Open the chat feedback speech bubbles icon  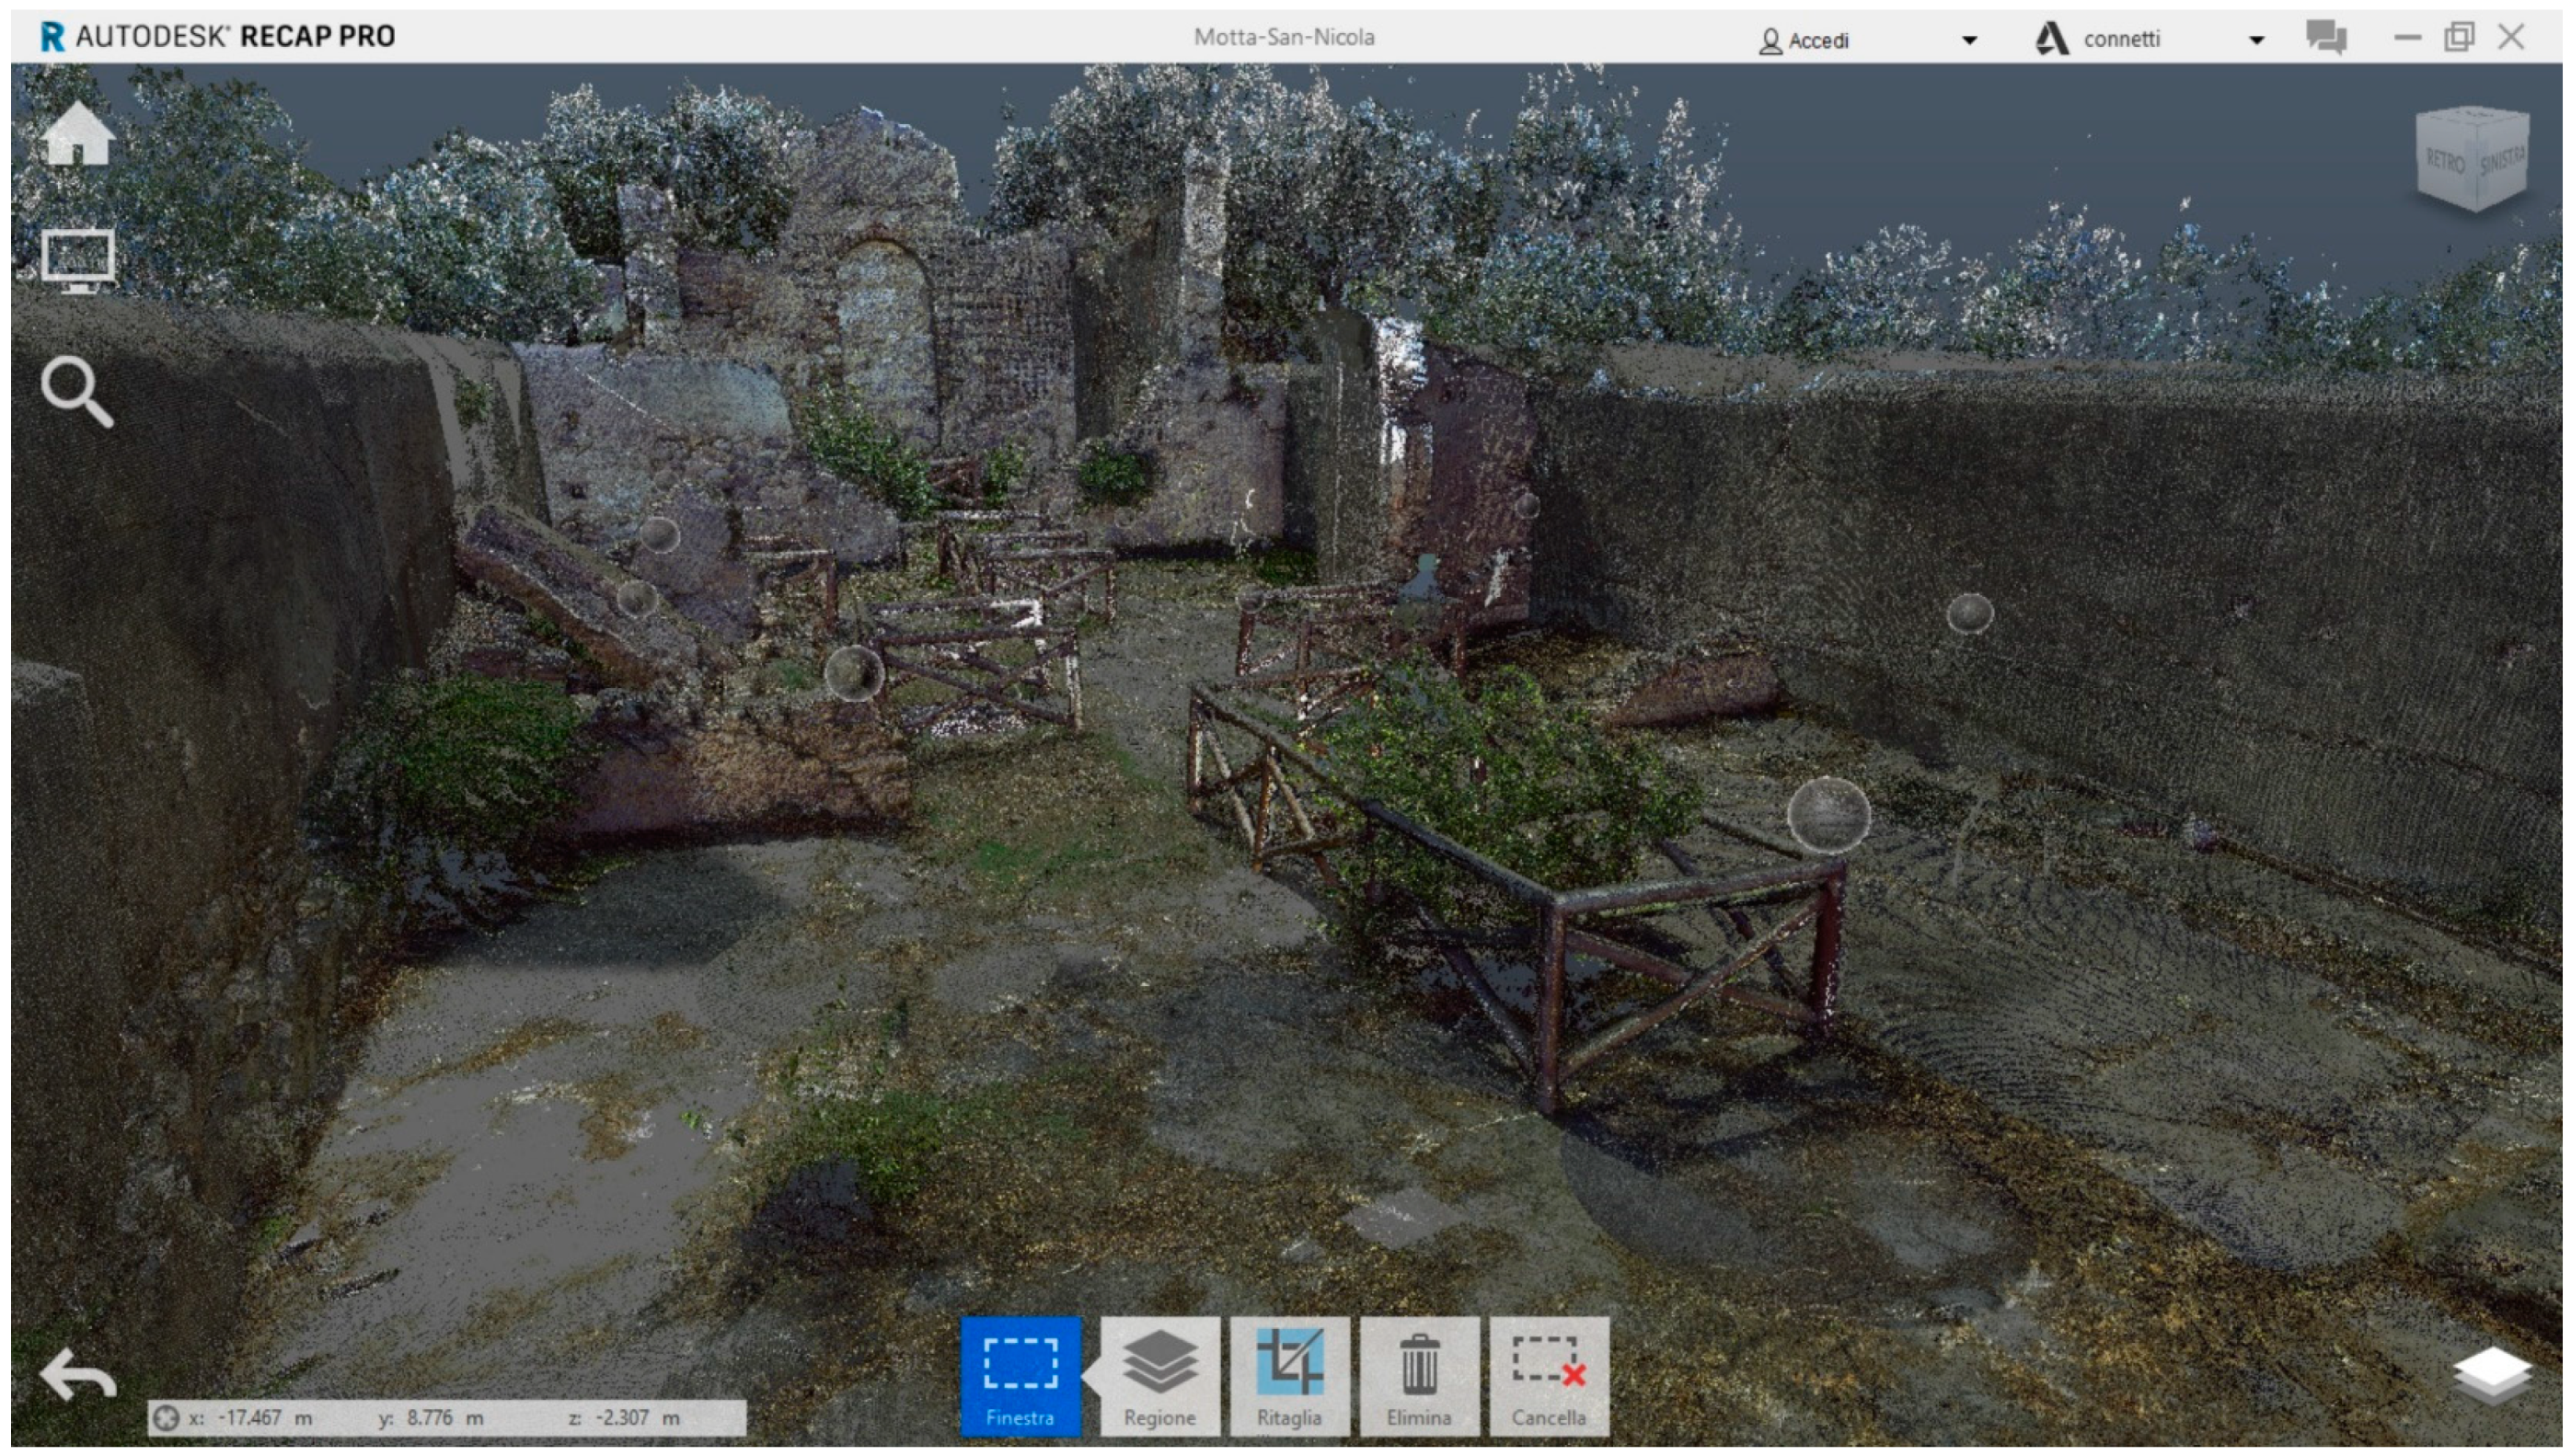pyautogui.click(x=2326, y=38)
